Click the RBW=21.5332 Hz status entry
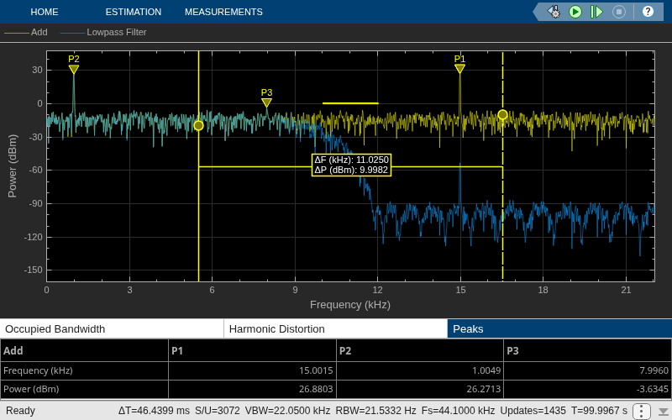 pos(375,411)
